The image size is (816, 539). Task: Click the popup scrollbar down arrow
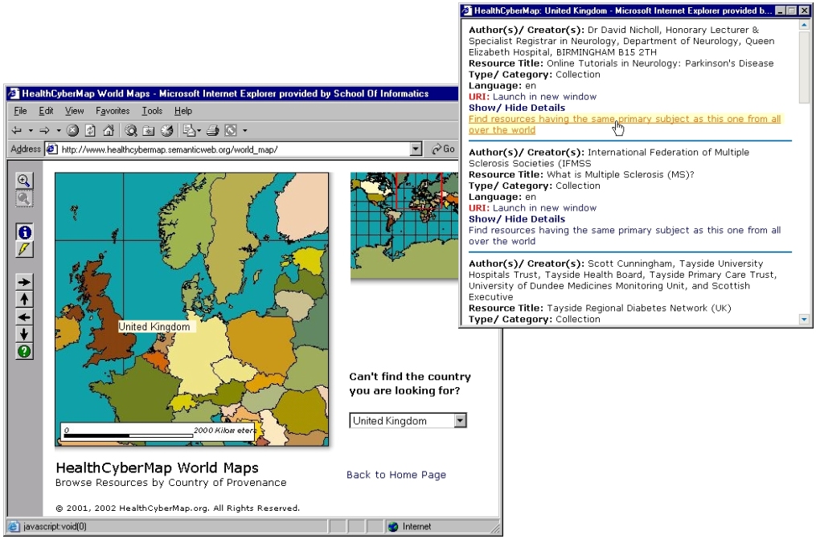pyautogui.click(x=805, y=319)
